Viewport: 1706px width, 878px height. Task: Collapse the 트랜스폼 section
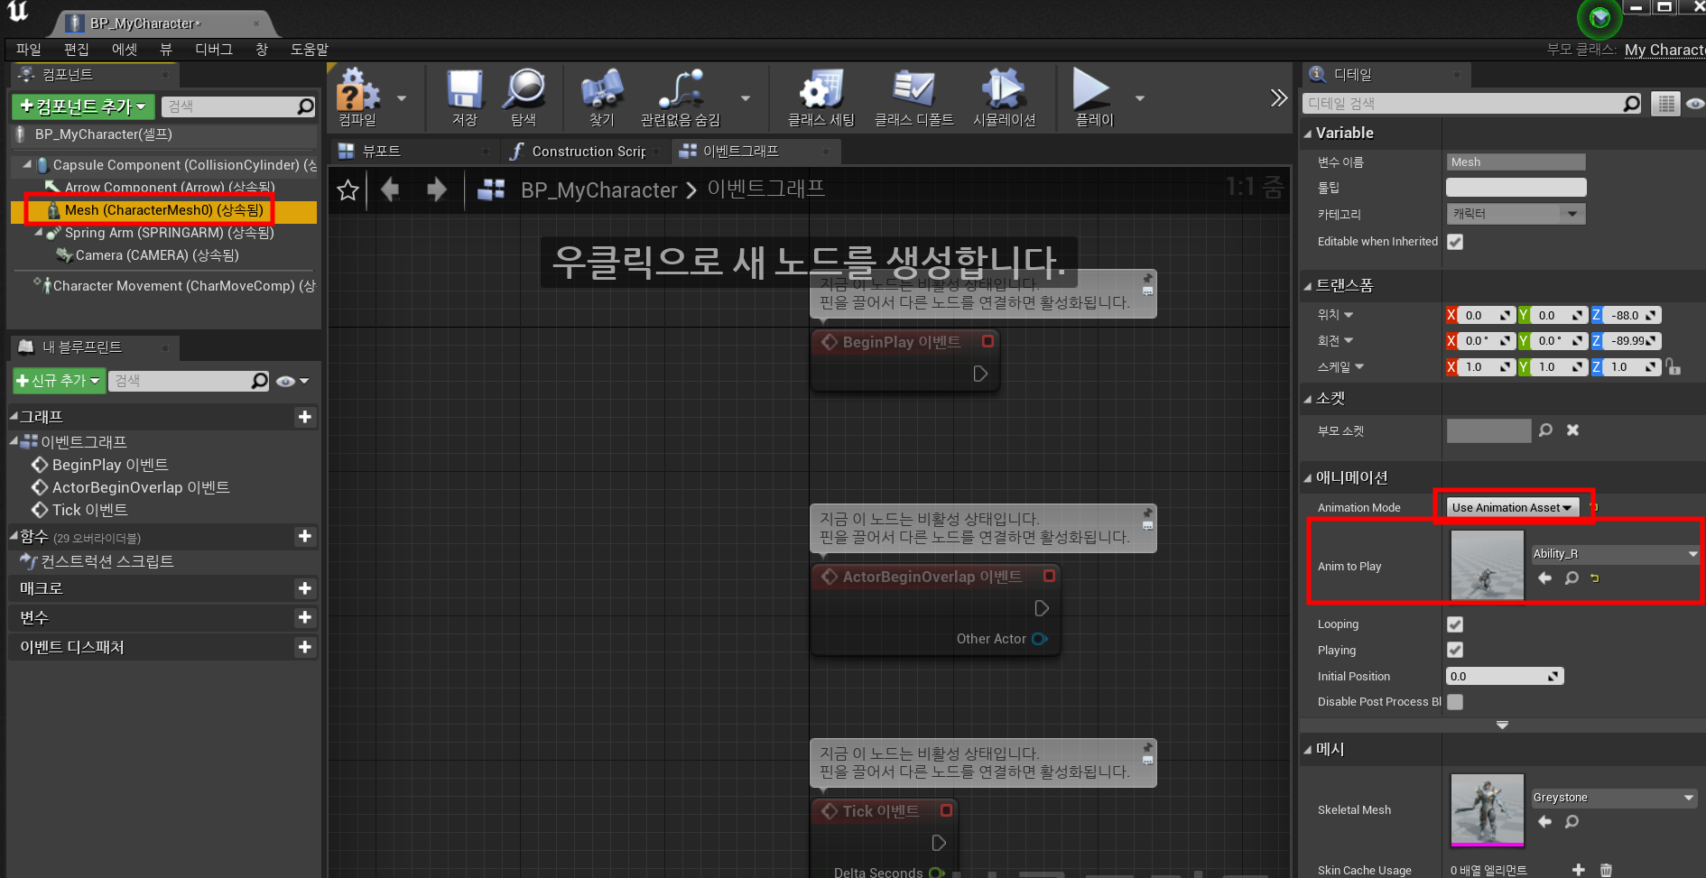pyautogui.click(x=1308, y=286)
